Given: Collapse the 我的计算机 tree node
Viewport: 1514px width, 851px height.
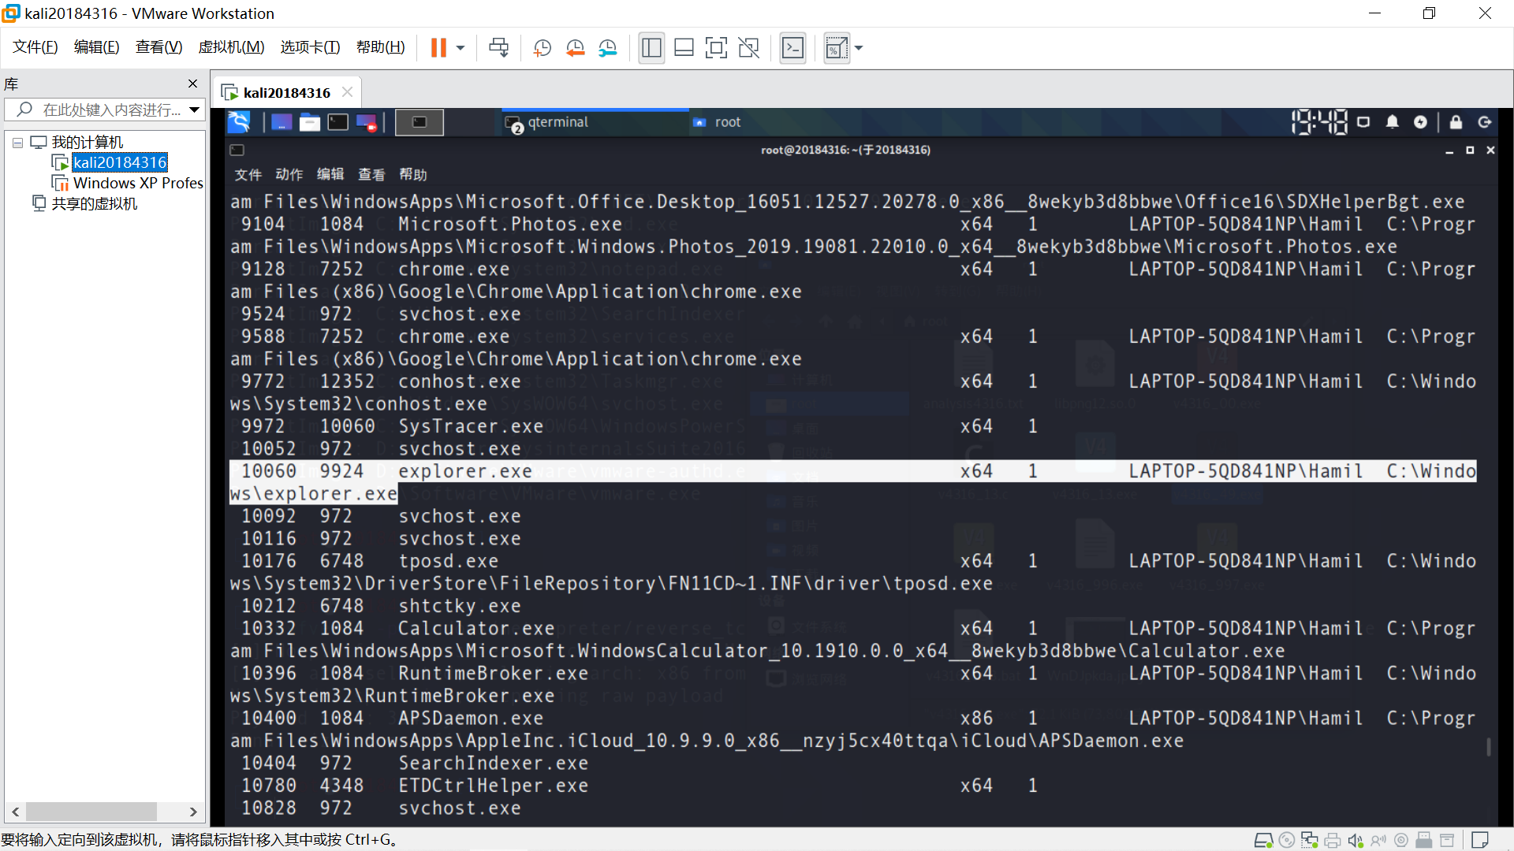Looking at the screenshot, I should 17,143.
